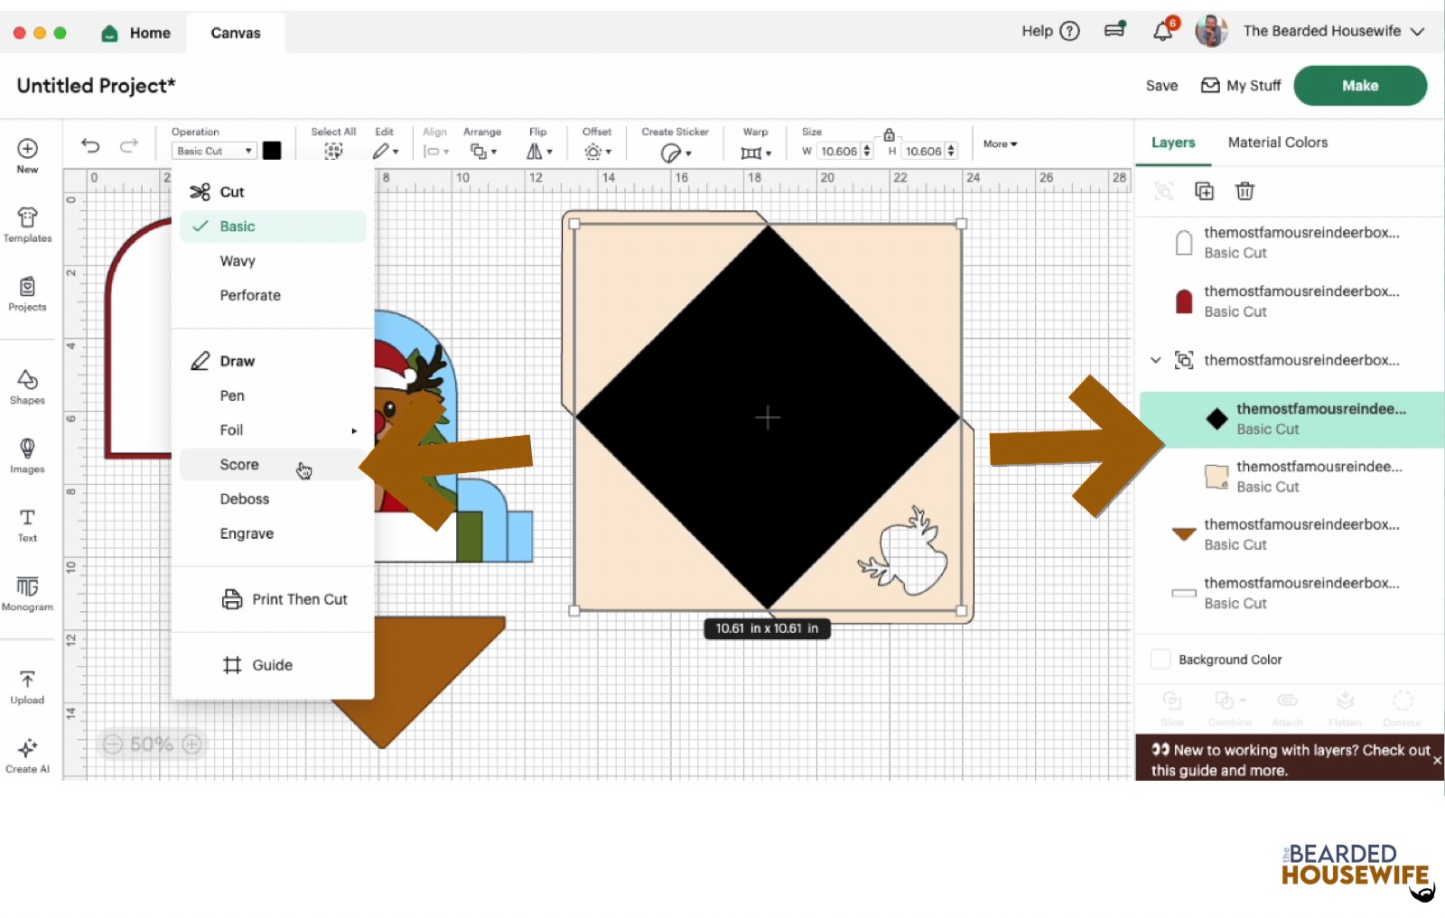
Task: Open notifications bell icon
Action: point(1163,32)
